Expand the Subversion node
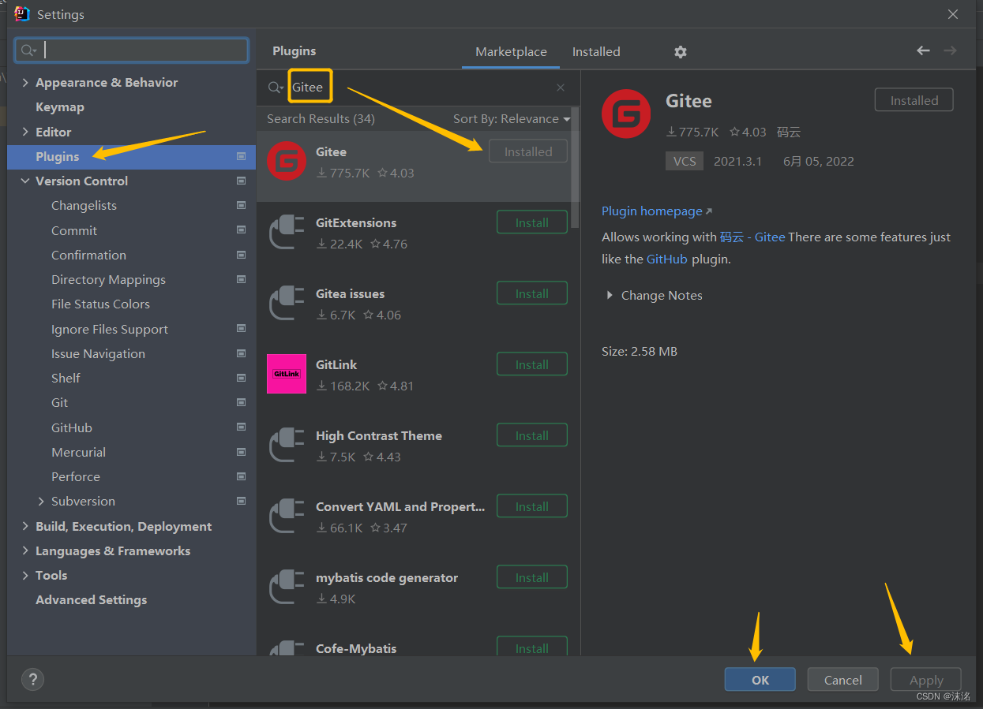Viewport: 983px width, 709px height. click(41, 501)
